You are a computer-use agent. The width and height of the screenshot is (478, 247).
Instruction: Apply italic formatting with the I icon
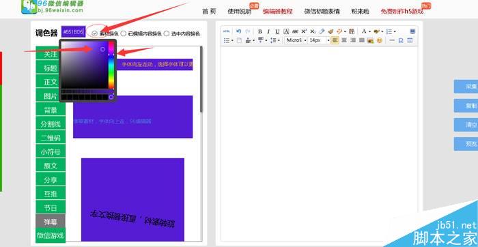pos(268,31)
